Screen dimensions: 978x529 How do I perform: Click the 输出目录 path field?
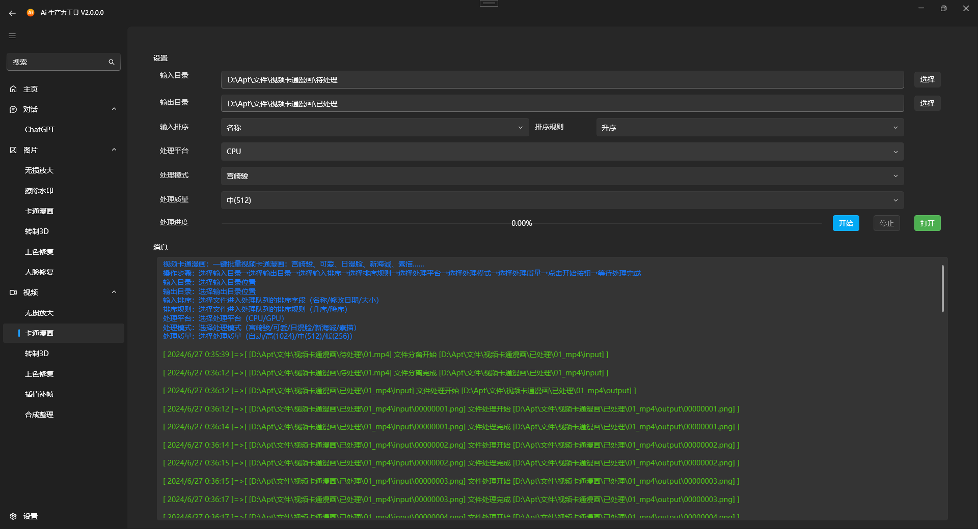point(562,104)
